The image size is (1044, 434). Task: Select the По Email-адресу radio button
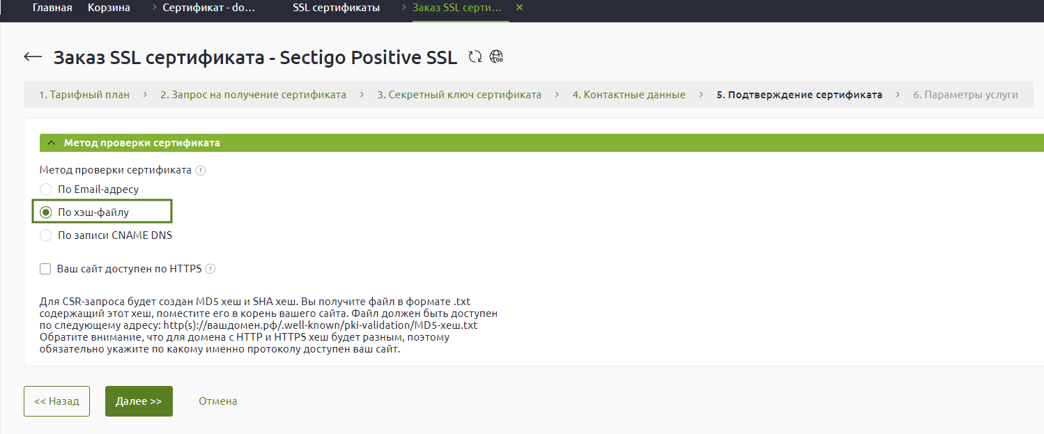(46, 189)
